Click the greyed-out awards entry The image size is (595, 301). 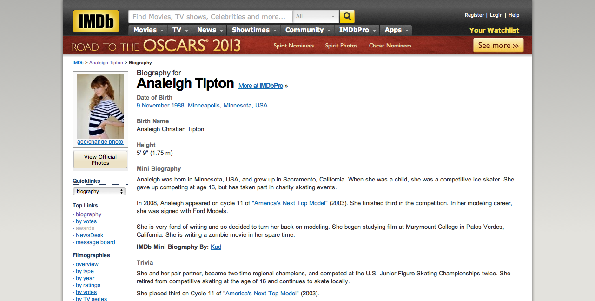point(85,228)
